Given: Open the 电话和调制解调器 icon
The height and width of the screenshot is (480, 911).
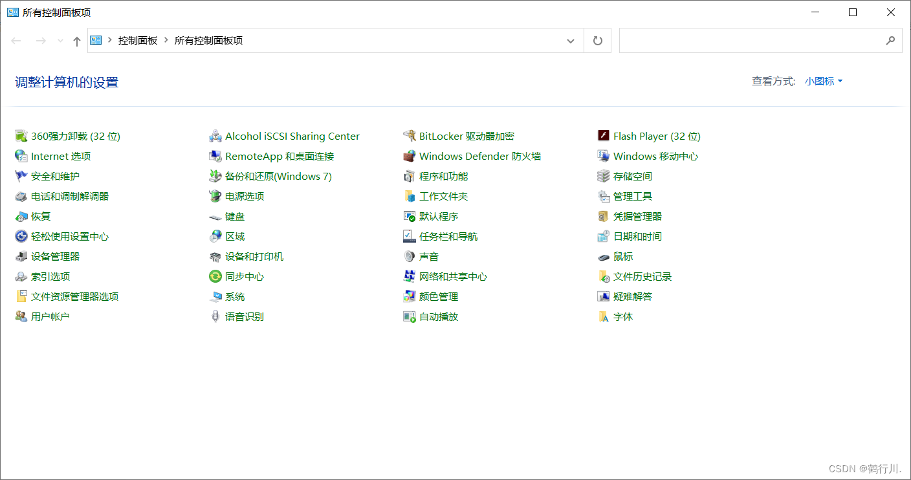Looking at the screenshot, I should (21, 196).
